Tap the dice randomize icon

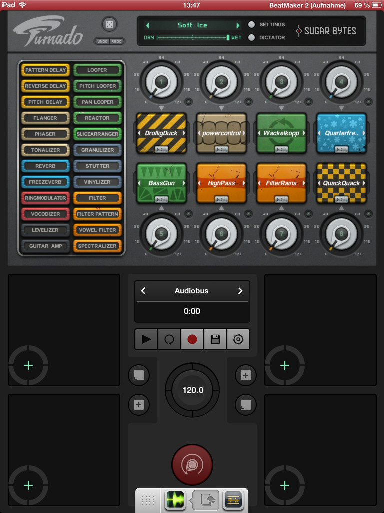pyautogui.click(x=109, y=24)
